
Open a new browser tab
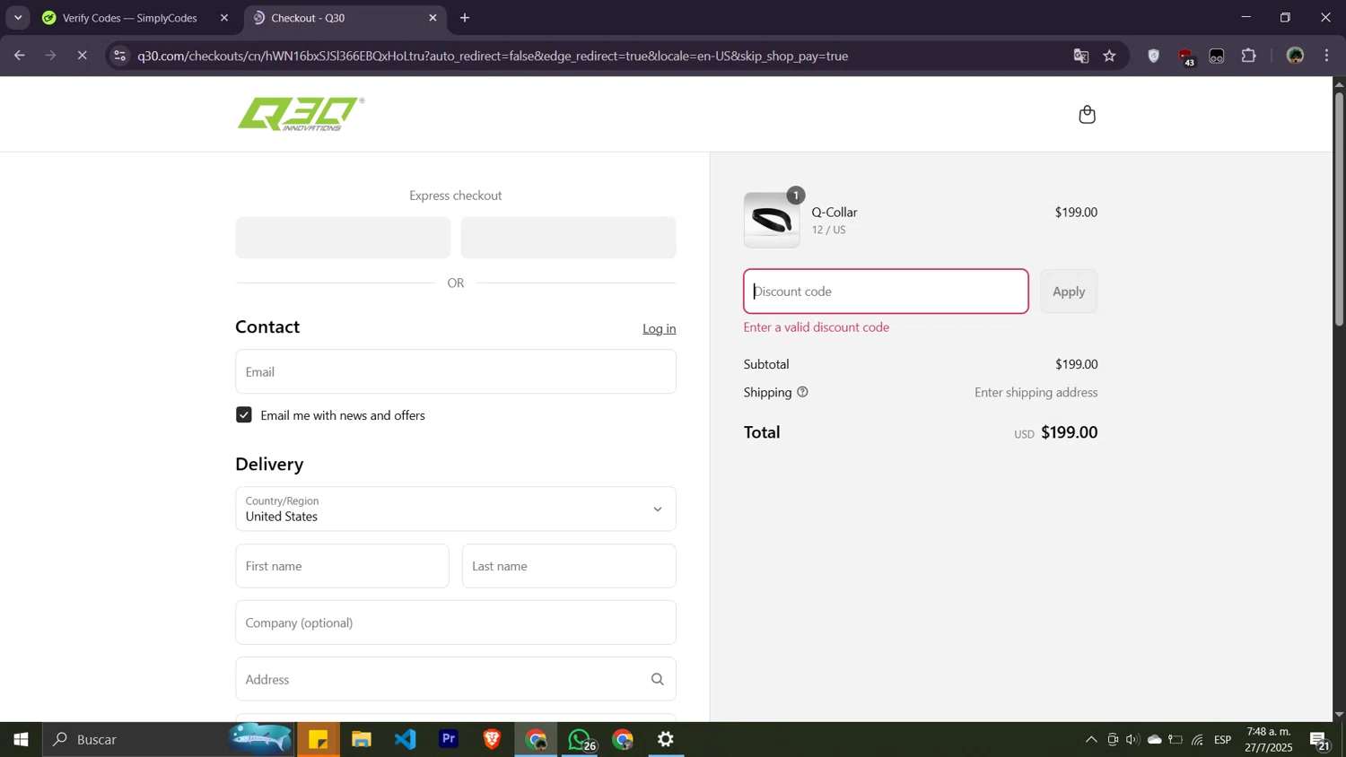(465, 18)
